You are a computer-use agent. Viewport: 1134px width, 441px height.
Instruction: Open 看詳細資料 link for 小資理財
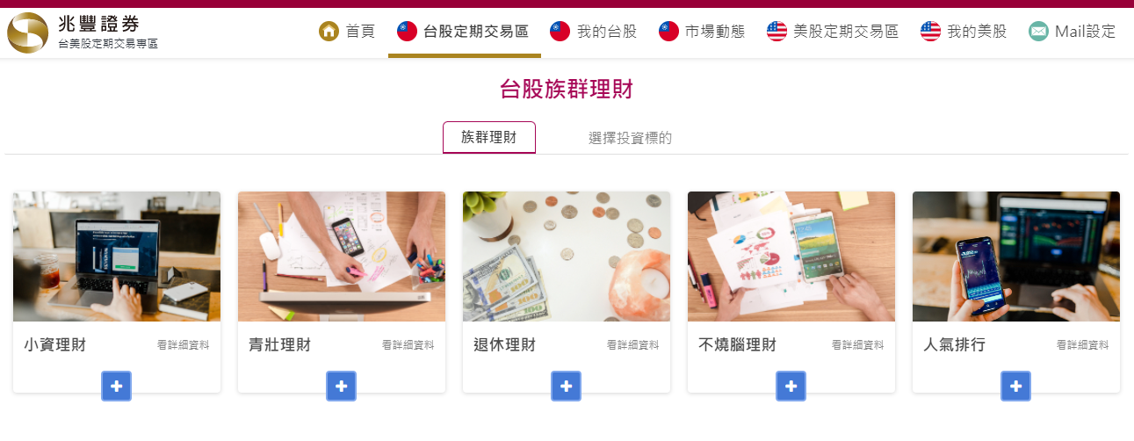tap(184, 345)
